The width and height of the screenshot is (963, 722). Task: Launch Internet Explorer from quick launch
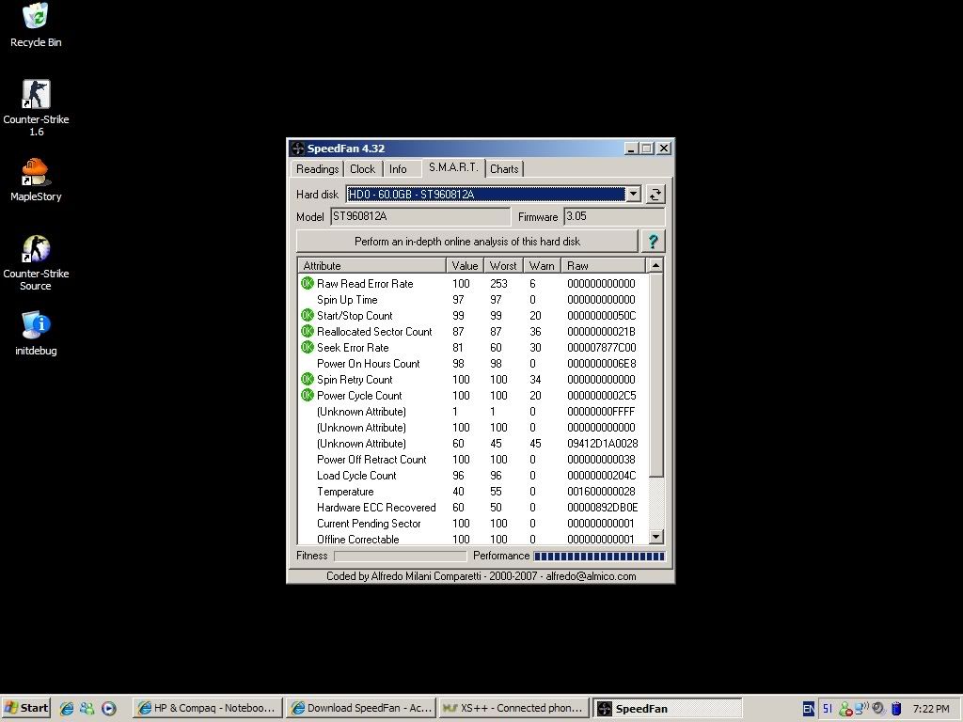67,708
